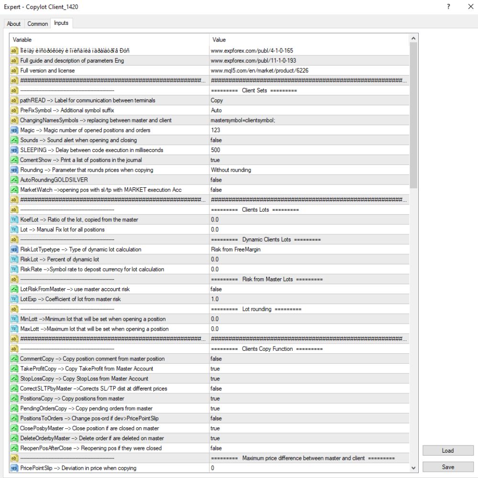Click the help question mark button
Screen dimensions: 478x478
point(448,7)
